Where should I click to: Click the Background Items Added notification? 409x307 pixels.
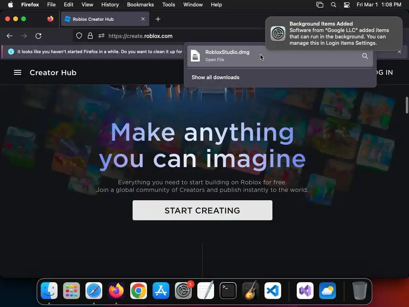click(x=334, y=34)
